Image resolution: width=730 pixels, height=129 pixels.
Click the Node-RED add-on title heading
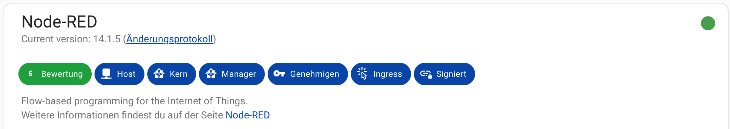pyautogui.click(x=59, y=22)
